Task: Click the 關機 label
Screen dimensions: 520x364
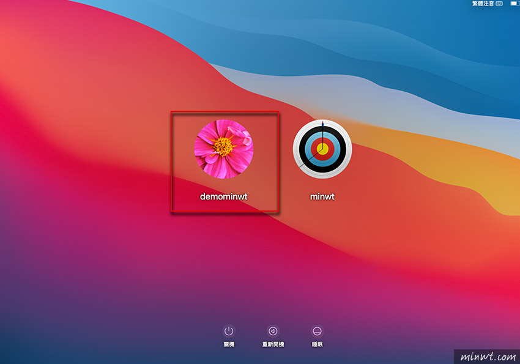Action: click(x=229, y=344)
